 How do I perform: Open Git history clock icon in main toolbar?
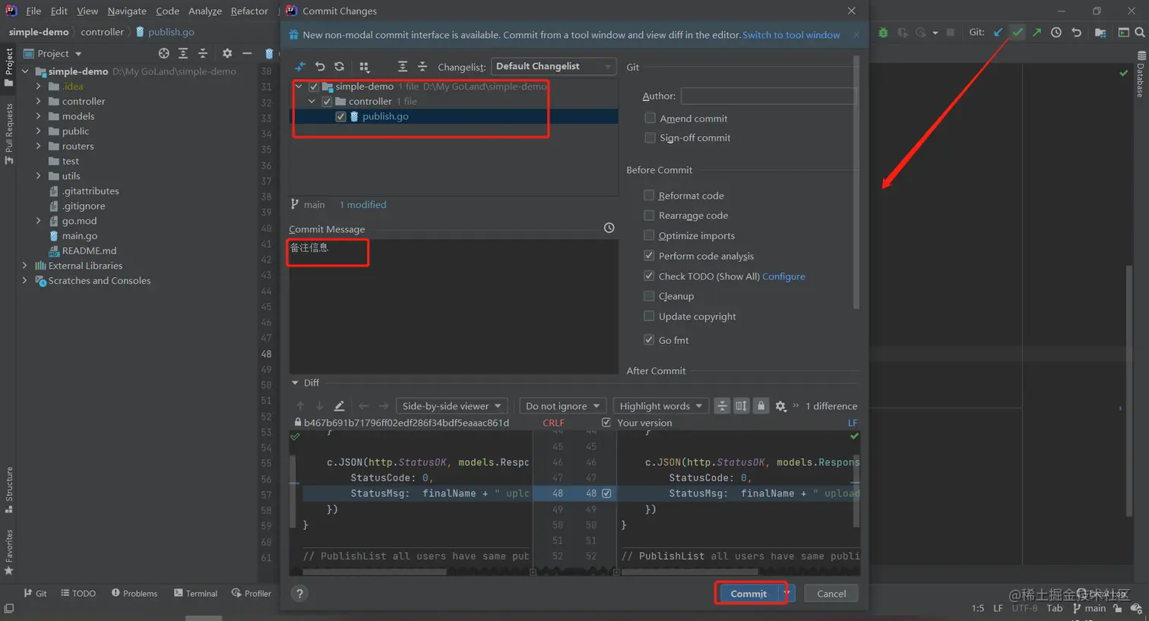1056,33
